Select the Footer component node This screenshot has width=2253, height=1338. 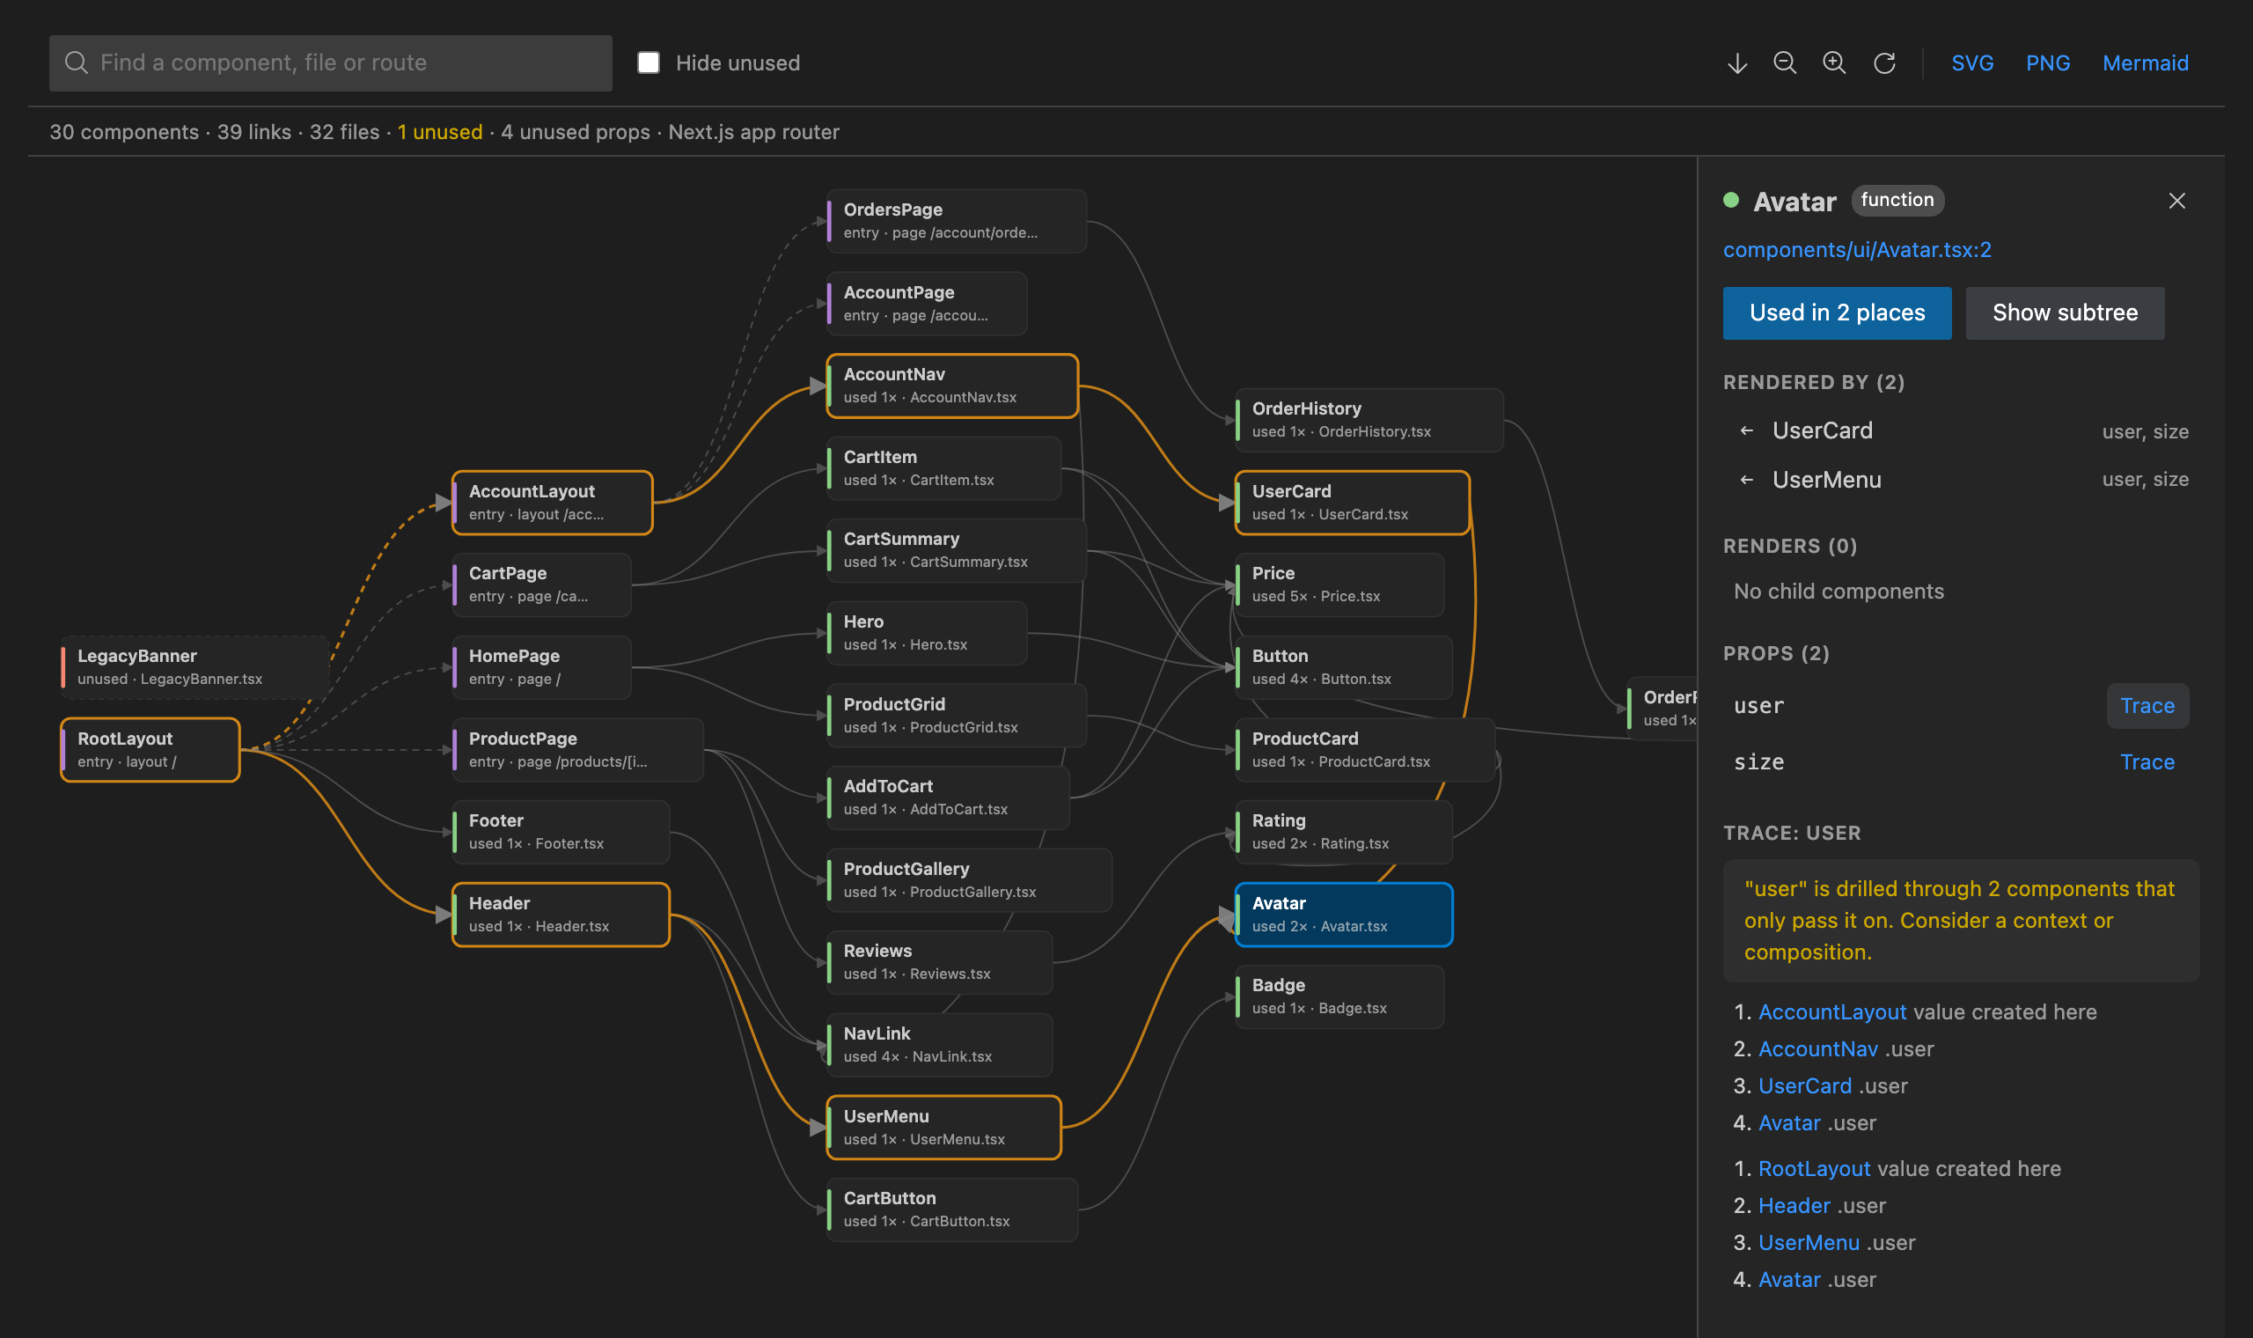coord(561,832)
